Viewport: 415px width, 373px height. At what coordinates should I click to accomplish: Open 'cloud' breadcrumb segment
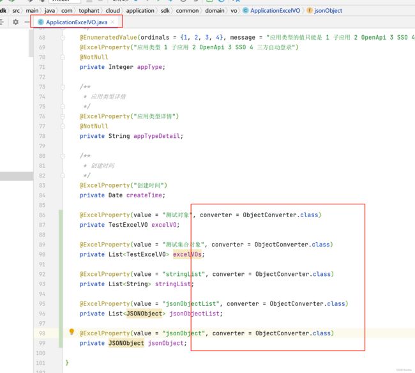[x=113, y=11]
